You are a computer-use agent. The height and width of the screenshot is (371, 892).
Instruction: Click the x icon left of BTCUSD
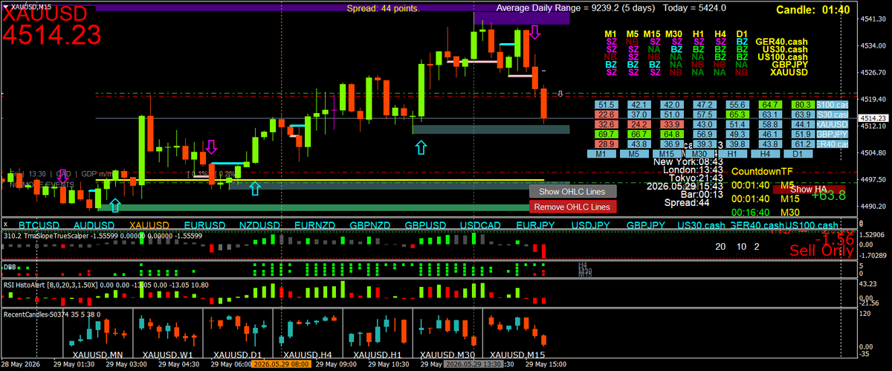[x=5, y=224]
